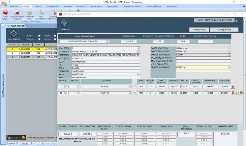The width and height of the screenshot is (246, 146).
Task: Click the .com RSS logo in ΛΙΣΤΑ ΑΓΟΡΩΝ
Action: coord(16,137)
